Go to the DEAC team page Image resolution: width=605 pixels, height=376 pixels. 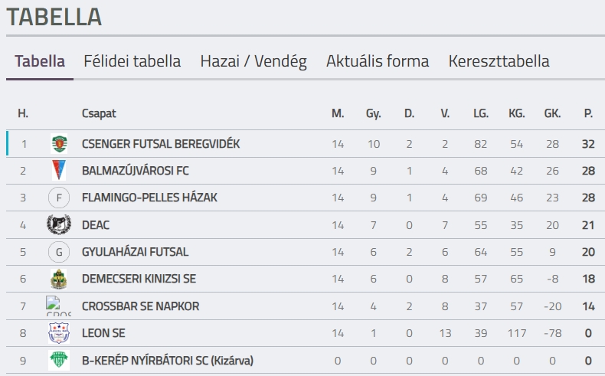(95, 224)
